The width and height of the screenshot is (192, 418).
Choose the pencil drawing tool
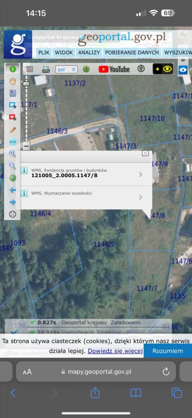click(x=13, y=130)
